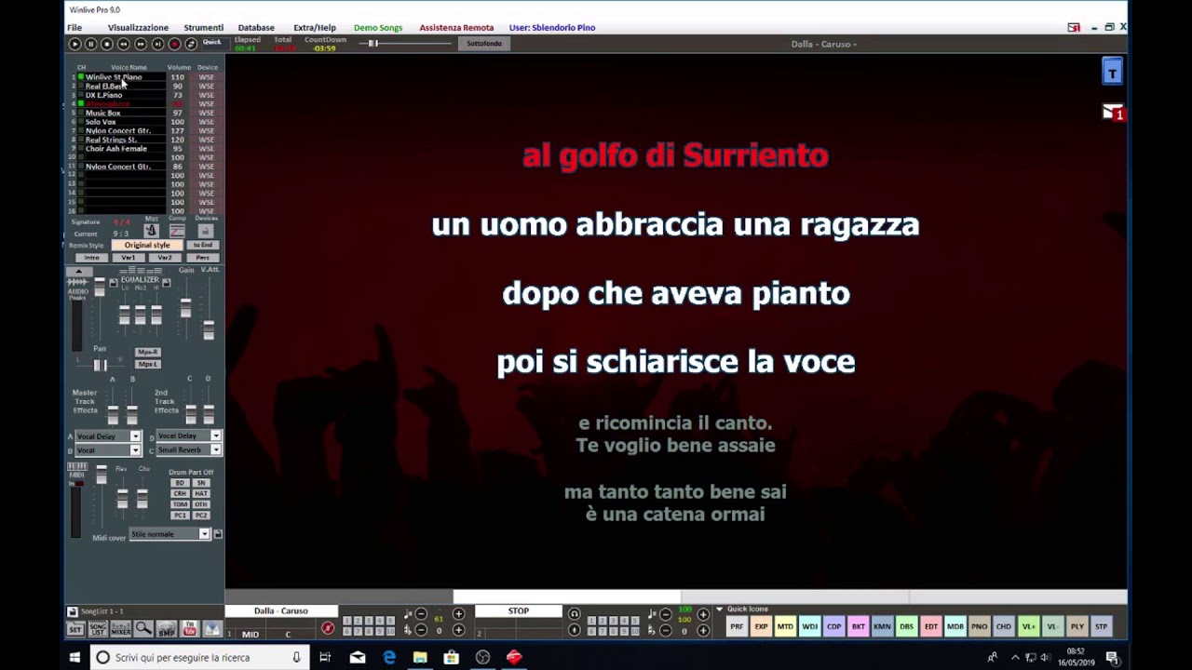Open the Comp compressor icon
The height and width of the screenshot is (670, 1192).
177,231
